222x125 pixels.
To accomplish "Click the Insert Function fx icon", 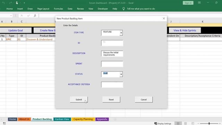I will [35, 16].
